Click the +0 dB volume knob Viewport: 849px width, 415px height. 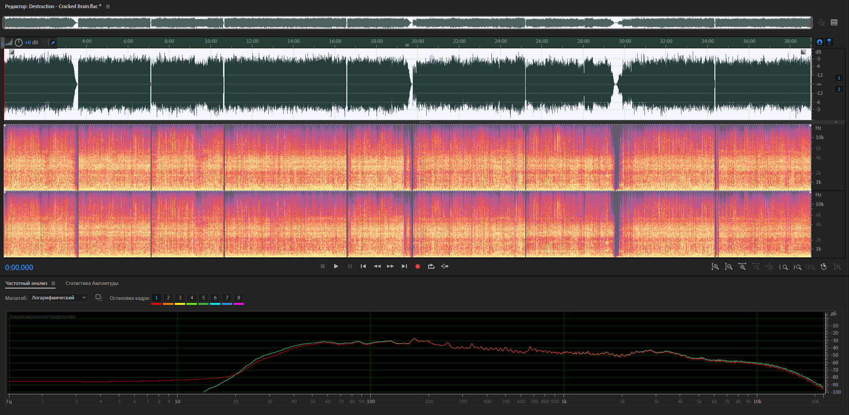click(19, 42)
